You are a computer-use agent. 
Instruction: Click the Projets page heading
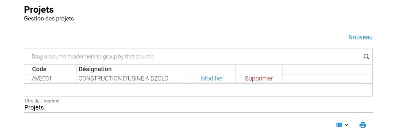coord(39,9)
